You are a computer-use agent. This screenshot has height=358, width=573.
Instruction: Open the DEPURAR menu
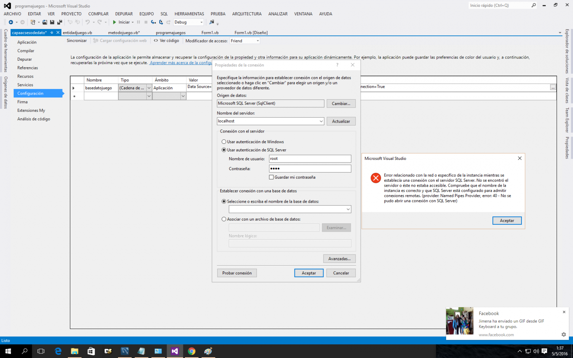[x=124, y=14]
